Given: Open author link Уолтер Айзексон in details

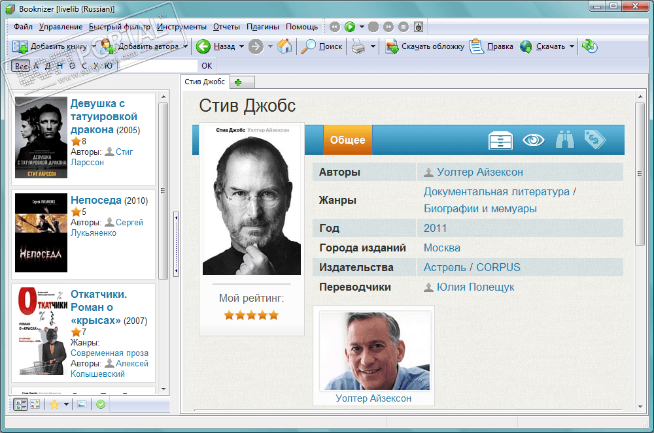Looking at the screenshot, I should [x=479, y=172].
